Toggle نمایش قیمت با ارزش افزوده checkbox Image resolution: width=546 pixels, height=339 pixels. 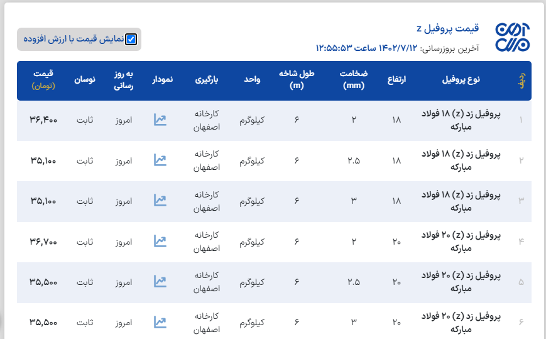click(x=131, y=39)
